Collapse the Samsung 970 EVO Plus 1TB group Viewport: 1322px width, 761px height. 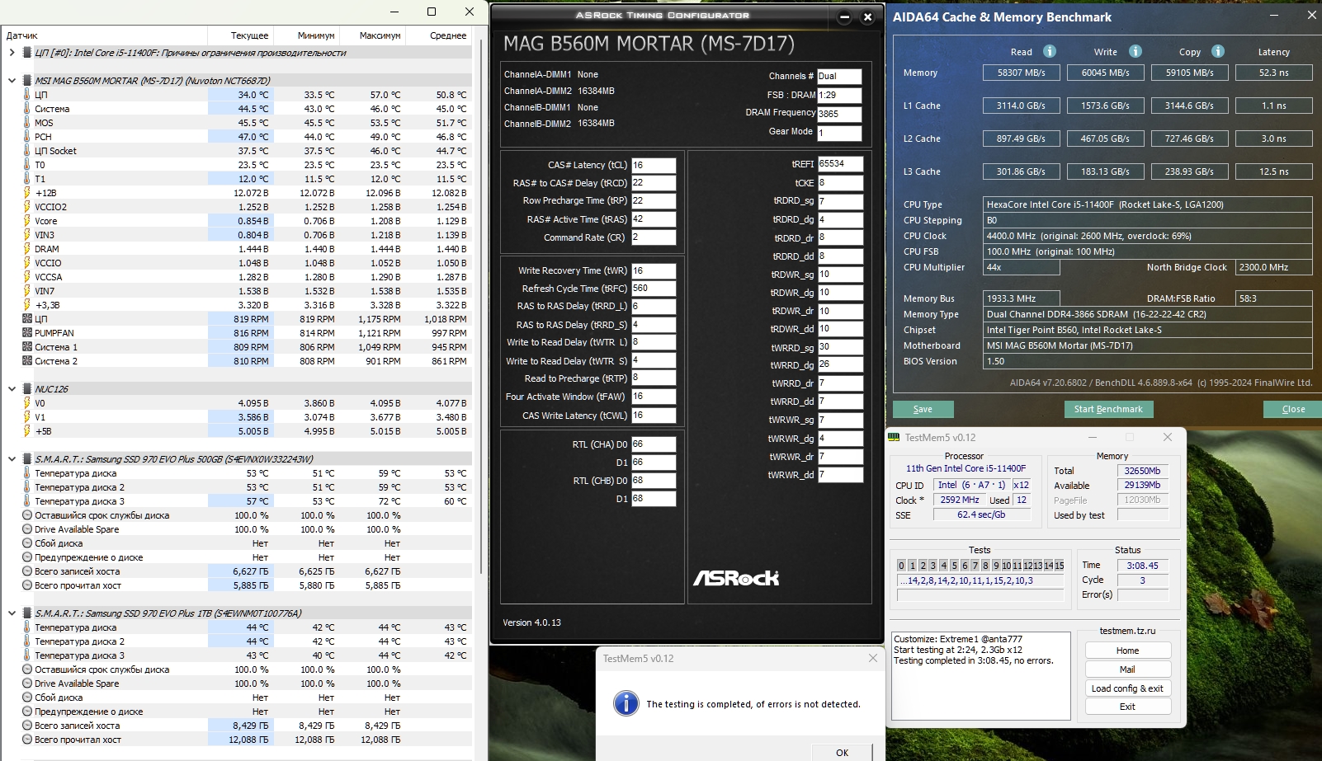(12, 613)
